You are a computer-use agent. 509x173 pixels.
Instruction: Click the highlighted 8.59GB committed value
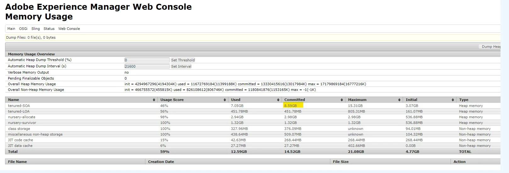pyautogui.click(x=290, y=106)
